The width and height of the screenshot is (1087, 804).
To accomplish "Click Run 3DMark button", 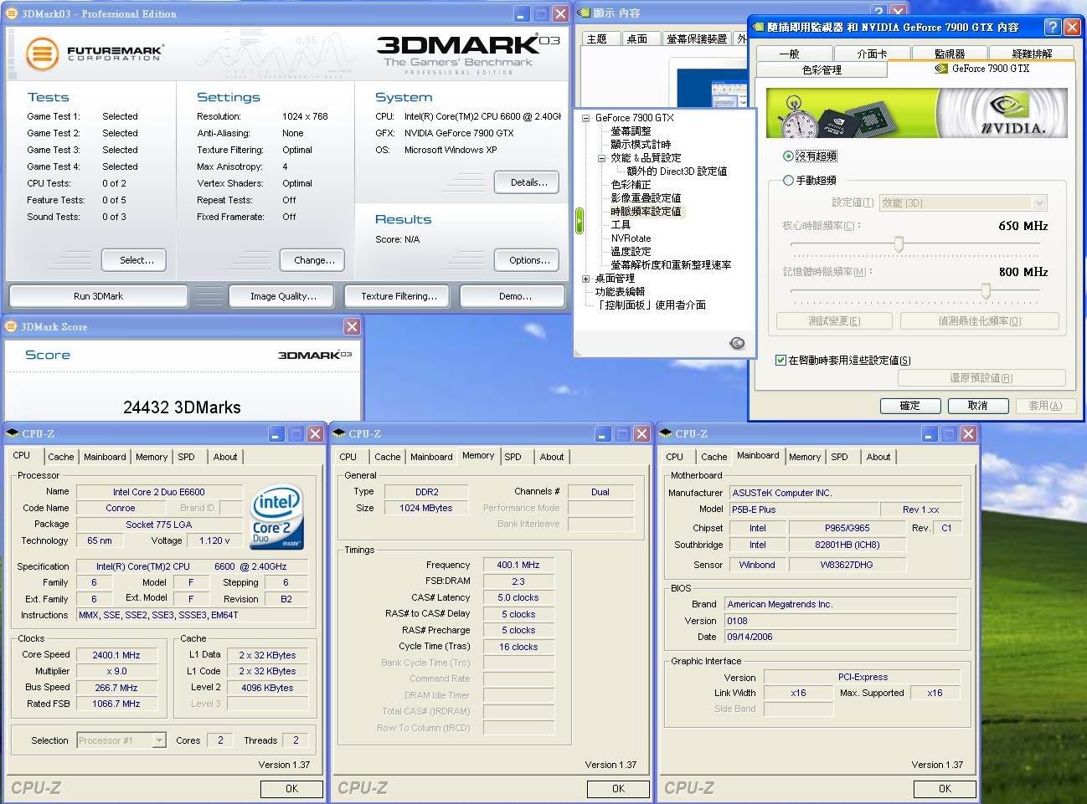I will 98,296.
